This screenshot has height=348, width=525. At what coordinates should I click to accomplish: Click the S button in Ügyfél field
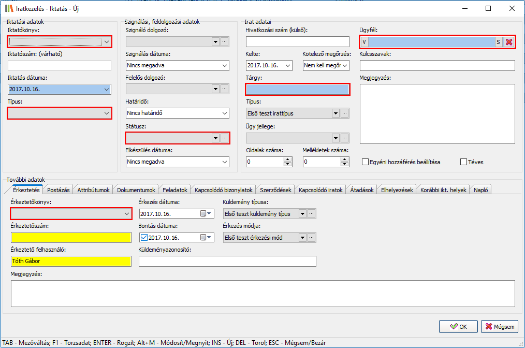click(498, 42)
